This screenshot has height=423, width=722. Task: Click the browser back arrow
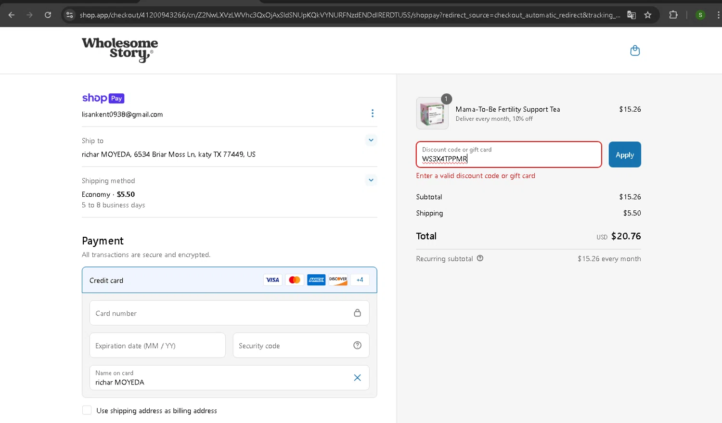pos(12,15)
